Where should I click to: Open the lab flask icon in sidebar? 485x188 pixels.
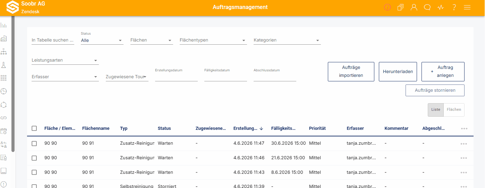[x=4, y=65]
